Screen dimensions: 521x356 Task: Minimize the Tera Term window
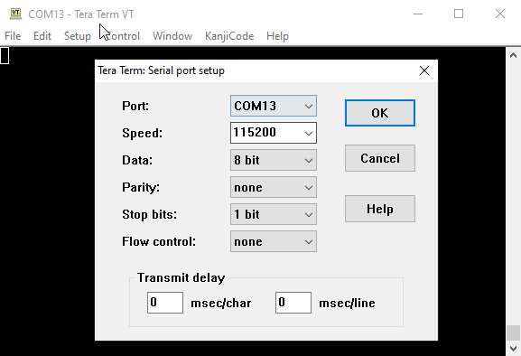[x=418, y=14]
